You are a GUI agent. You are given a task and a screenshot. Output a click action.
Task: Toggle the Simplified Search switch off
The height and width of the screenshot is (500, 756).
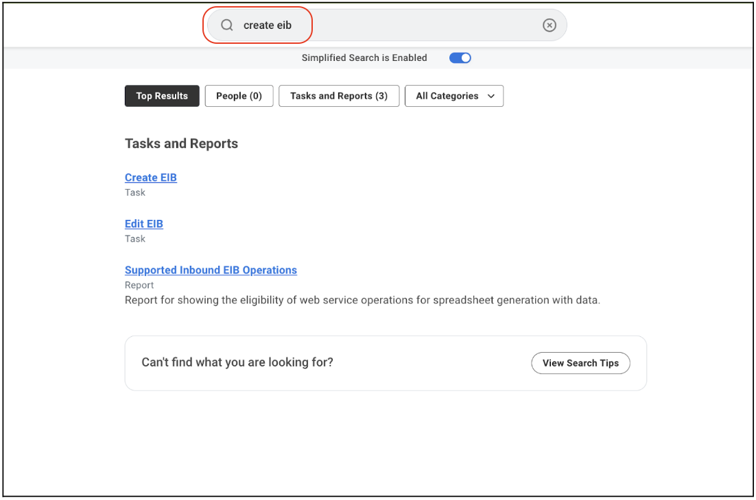[x=460, y=58]
